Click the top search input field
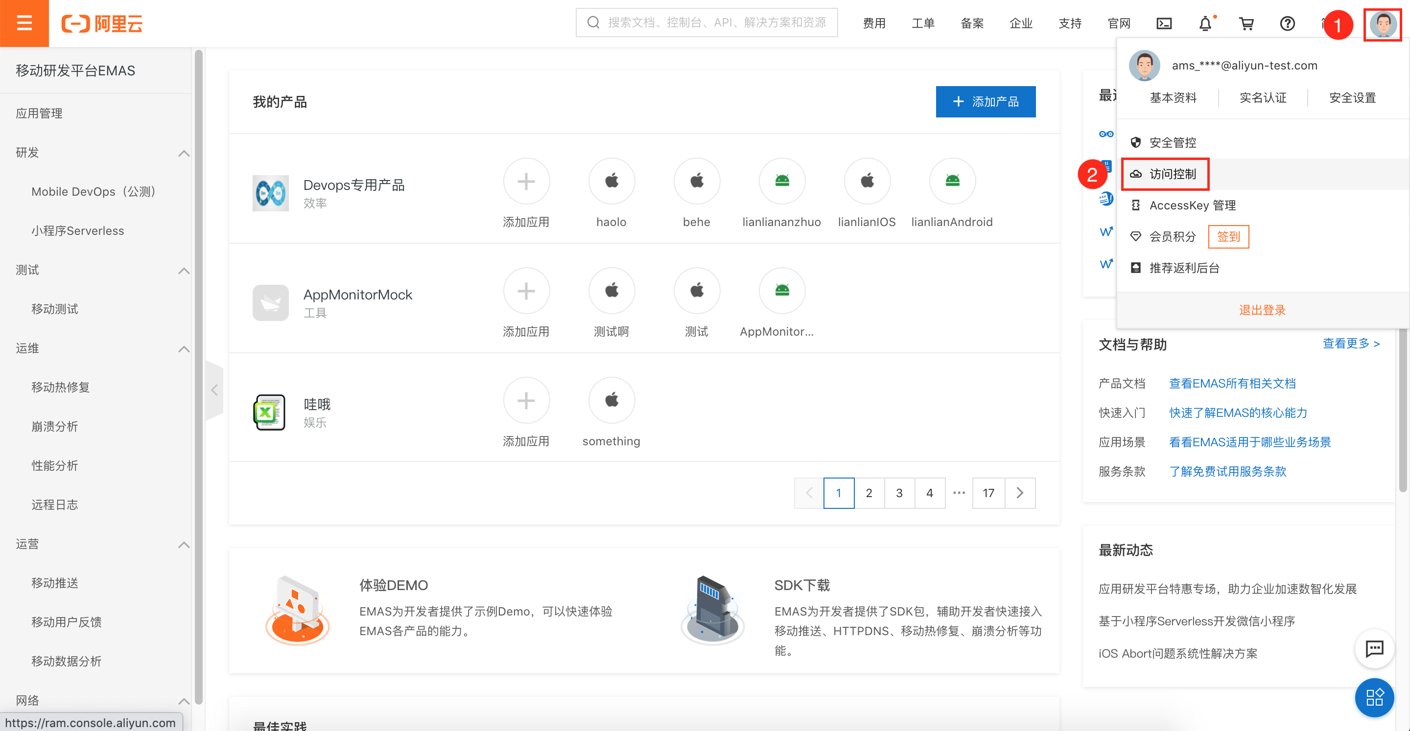1410x731 pixels. click(x=706, y=23)
